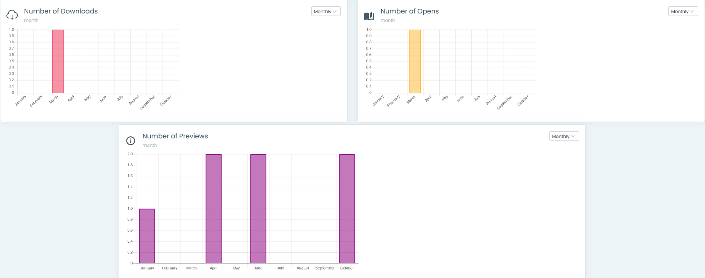Click the October label on Downloads axis
The image size is (705, 278).
166,101
